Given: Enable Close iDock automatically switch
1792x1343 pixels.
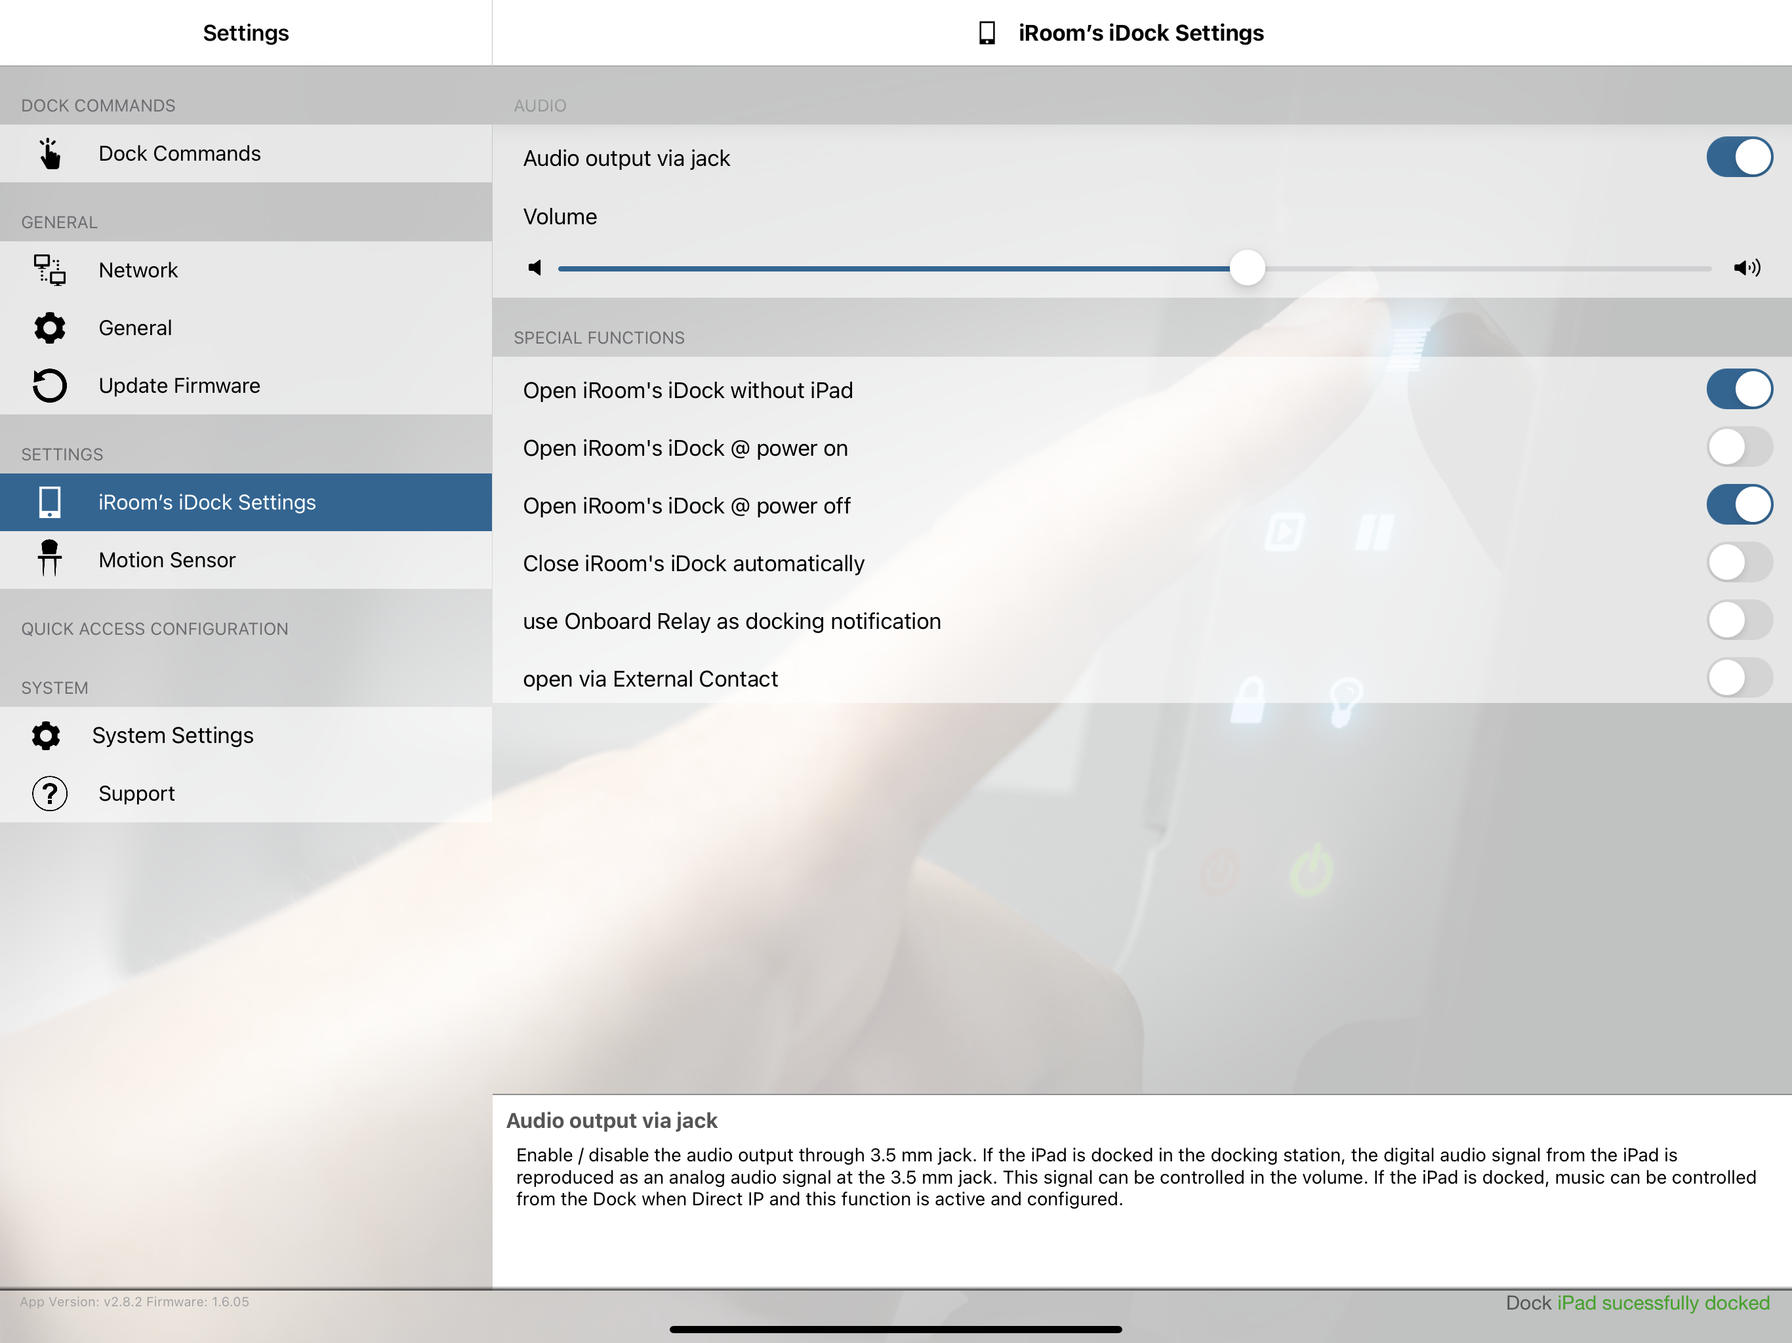Looking at the screenshot, I should (1740, 563).
